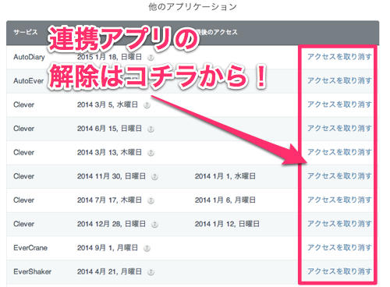Select the AutoEver service name
The image size is (390, 287).
29,81
